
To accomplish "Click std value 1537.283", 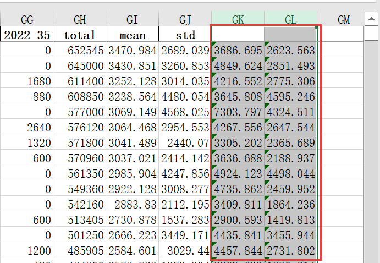I will 185,218.
